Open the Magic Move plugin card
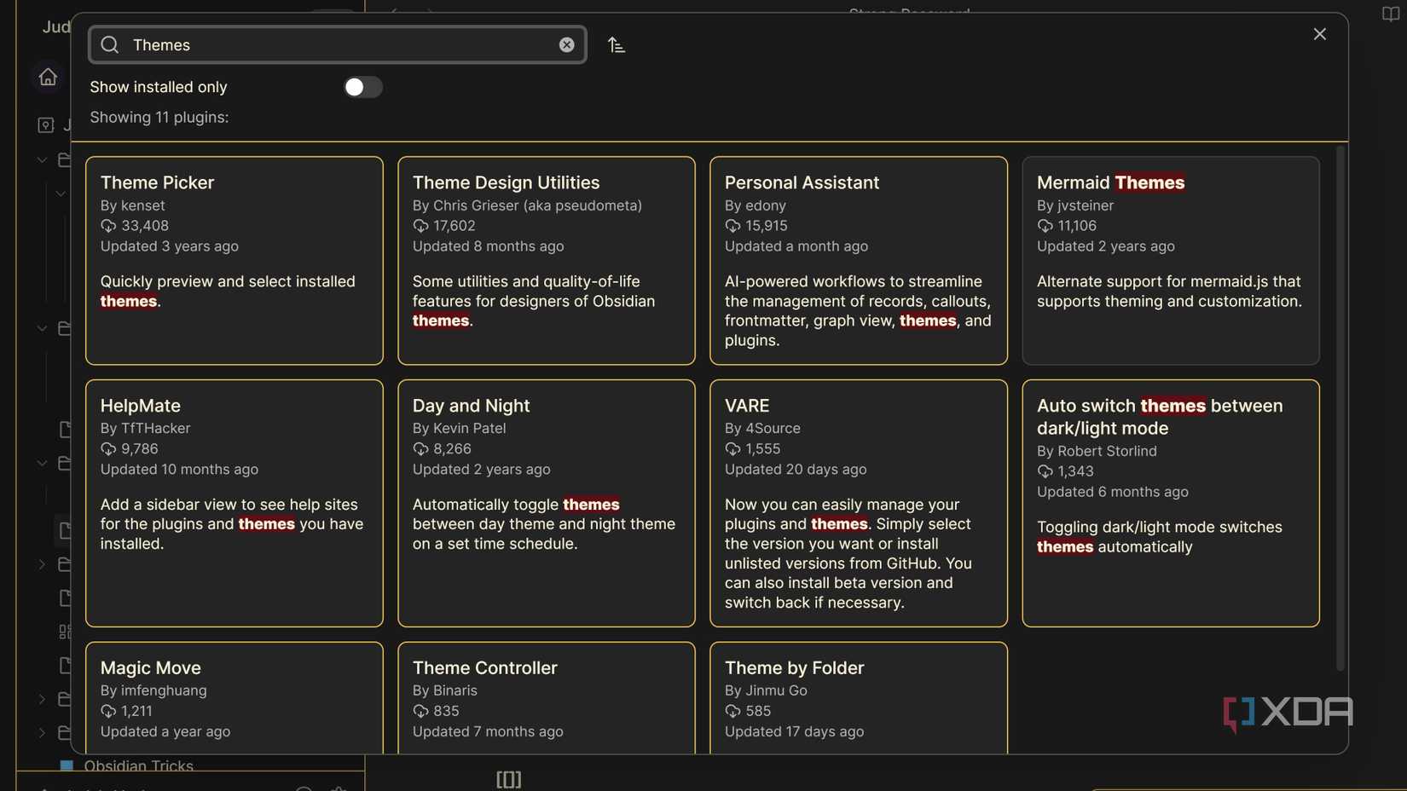Viewport: 1407px width, 791px height. (234, 698)
